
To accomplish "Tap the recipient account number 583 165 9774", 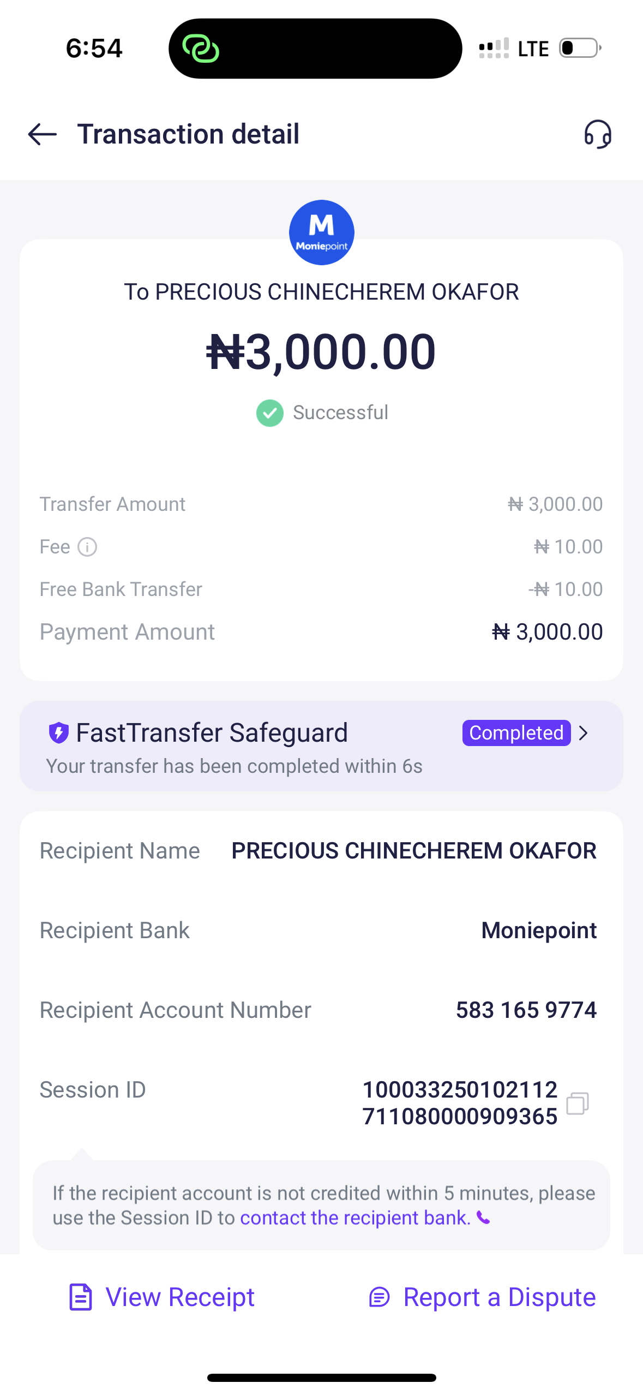I will (526, 1010).
